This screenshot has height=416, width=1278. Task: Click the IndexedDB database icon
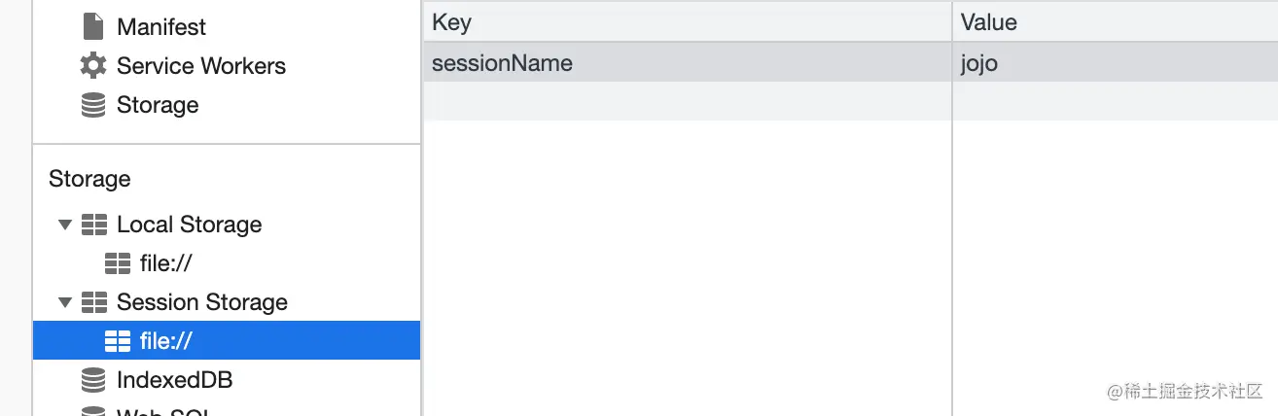[x=93, y=379]
